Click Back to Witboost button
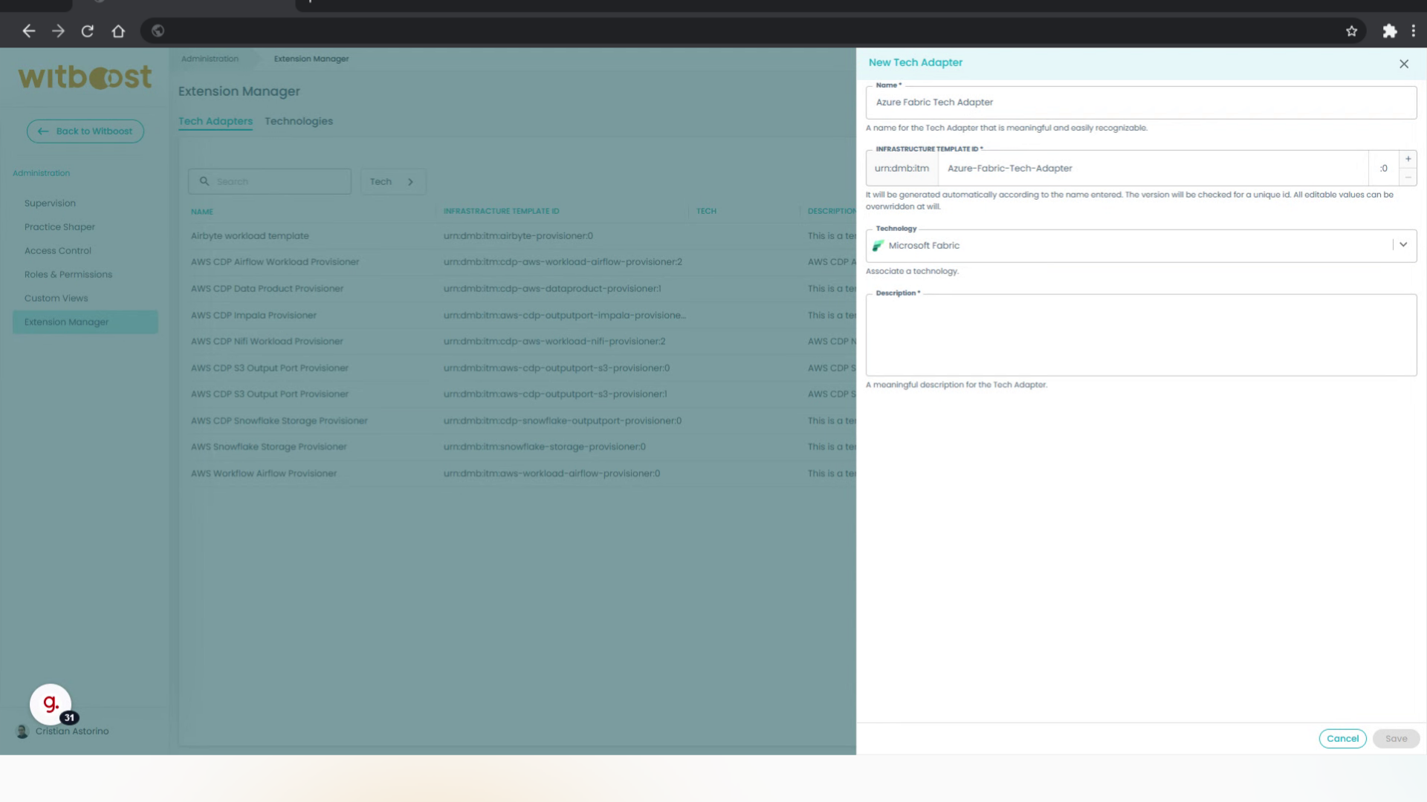Screen dimensions: 1427x802 pyautogui.click(x=85, y=131)
